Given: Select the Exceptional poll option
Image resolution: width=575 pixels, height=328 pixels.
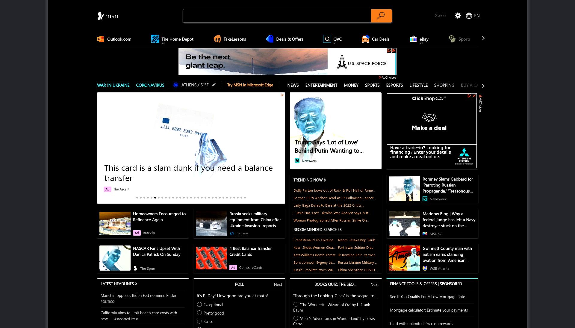Looking at the screenshot, I should 199,305.
